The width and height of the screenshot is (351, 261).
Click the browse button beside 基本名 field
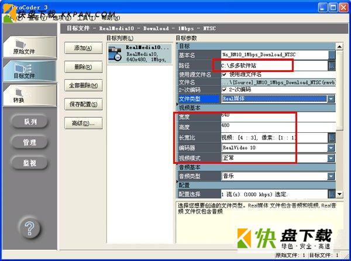(332, 55)
